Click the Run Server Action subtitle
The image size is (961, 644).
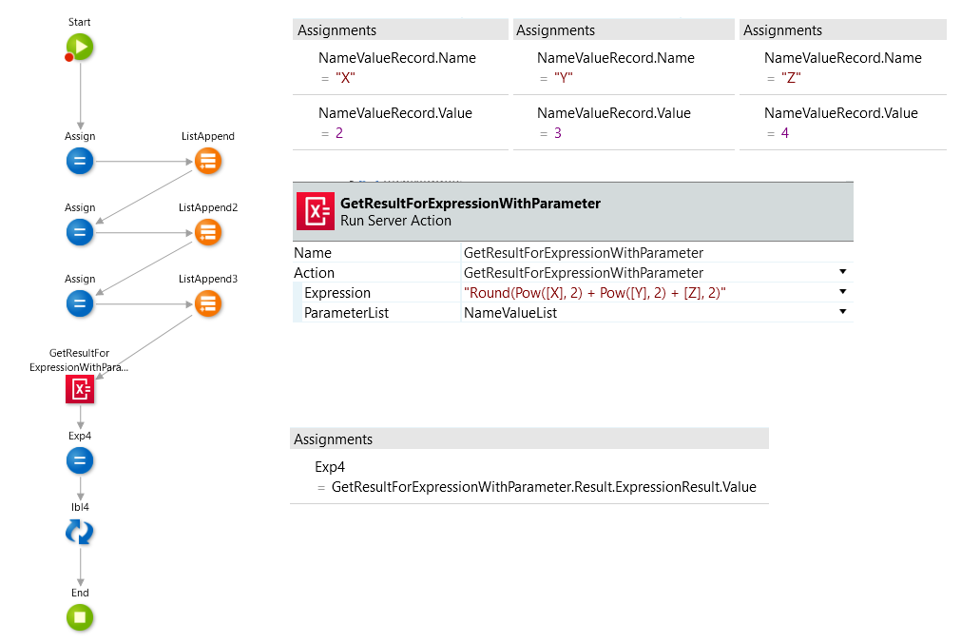[x=396, y=221]
